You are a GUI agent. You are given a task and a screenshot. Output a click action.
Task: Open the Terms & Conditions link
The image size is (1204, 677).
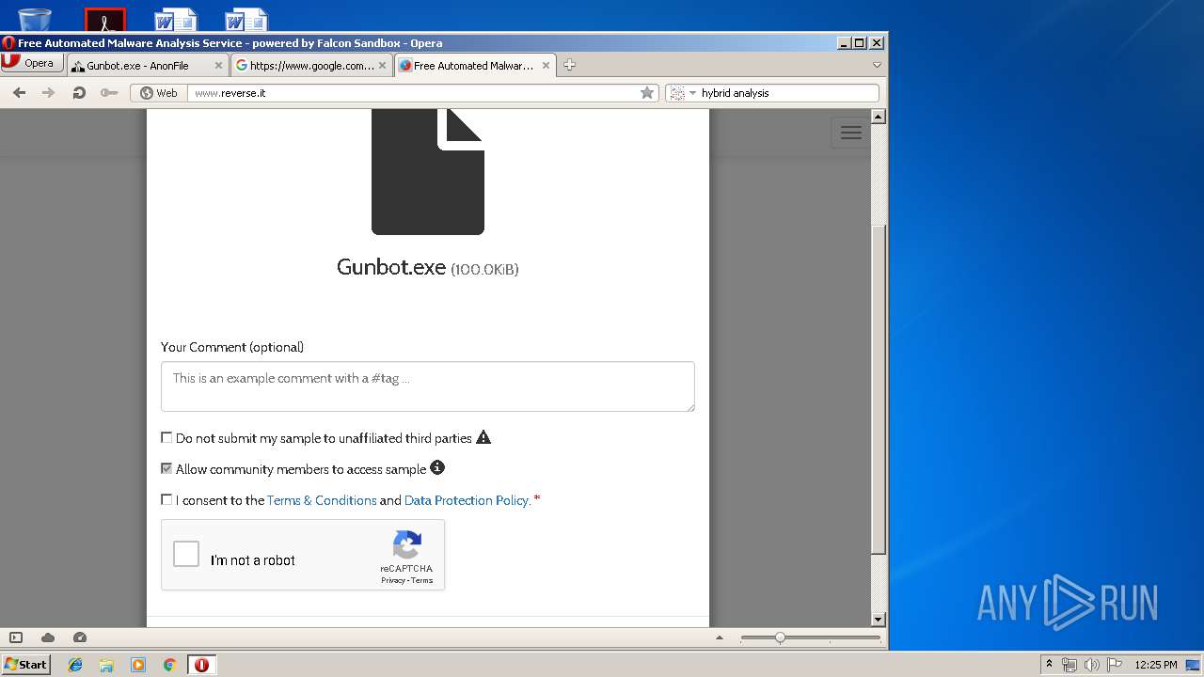click(x=322, y=500)
